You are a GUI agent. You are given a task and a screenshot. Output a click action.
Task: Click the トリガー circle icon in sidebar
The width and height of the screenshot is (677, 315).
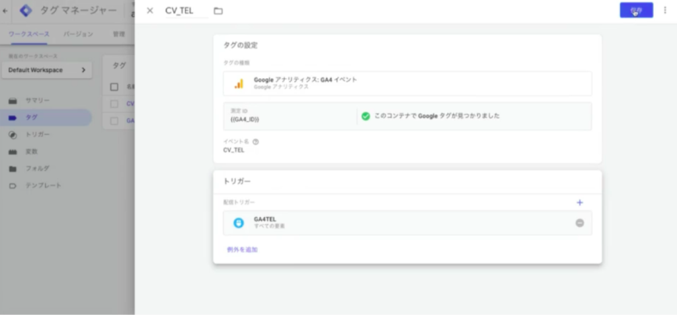[13, 135]
